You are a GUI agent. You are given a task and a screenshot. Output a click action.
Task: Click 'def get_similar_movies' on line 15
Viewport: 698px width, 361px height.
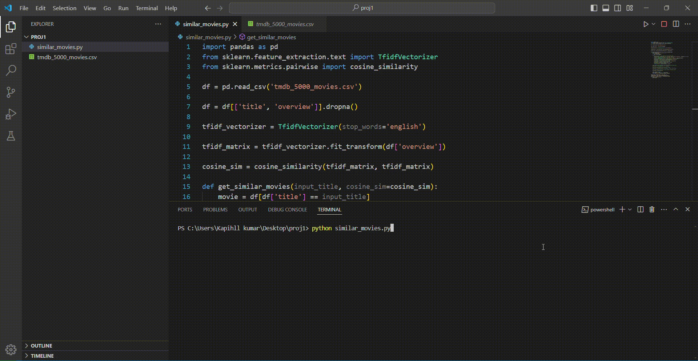pyautogui.click(x=246, y=186)
